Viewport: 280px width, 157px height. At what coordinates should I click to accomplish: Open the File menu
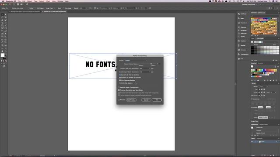pos(19,1)
